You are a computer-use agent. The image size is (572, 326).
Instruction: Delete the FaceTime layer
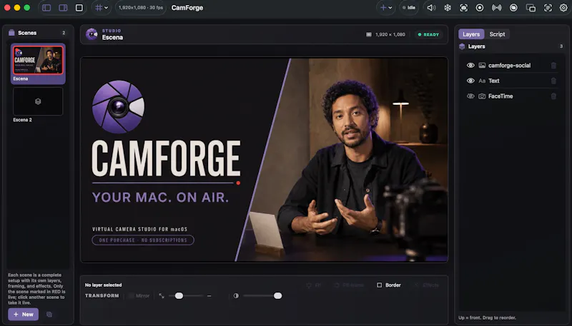[553, 96]
